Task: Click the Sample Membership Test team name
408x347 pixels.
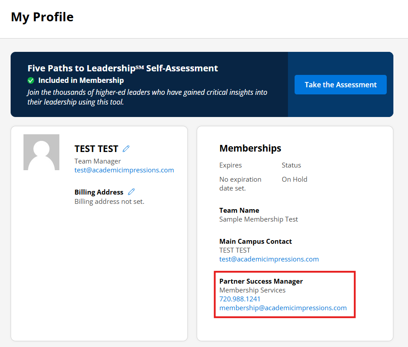Action: click(258, 219)
